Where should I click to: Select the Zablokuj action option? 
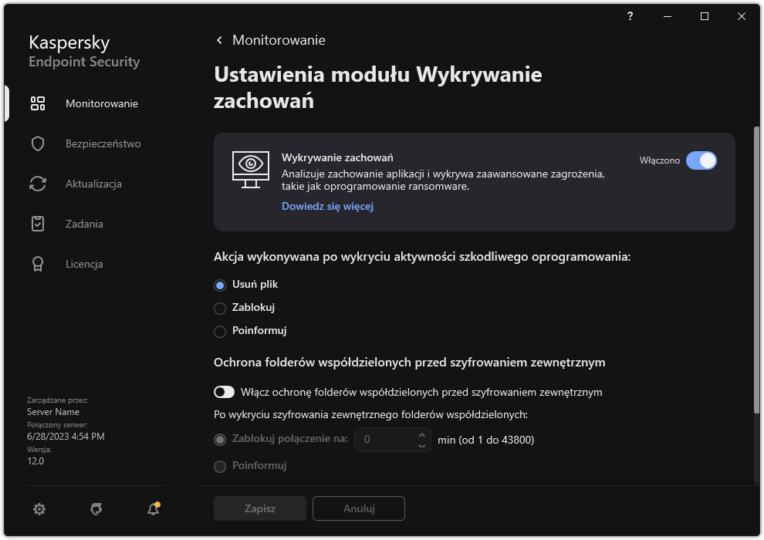(218, 307)
